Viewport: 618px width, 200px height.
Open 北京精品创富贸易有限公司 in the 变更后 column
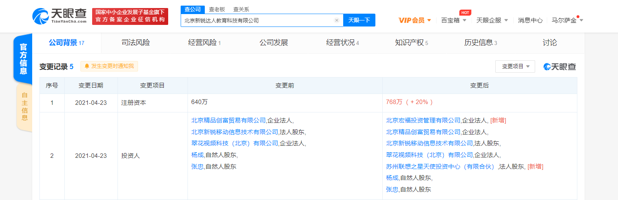[x=423, y=132]
